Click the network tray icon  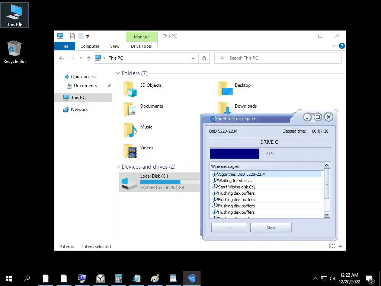[324, 279]
